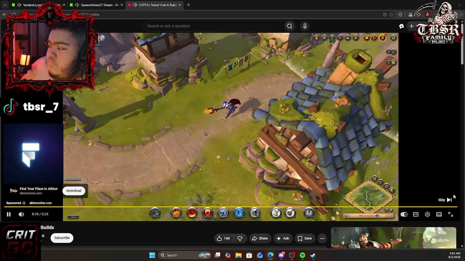Open the recommended video thumbnail
Screen dimensions: 465x261
[393, 238]
